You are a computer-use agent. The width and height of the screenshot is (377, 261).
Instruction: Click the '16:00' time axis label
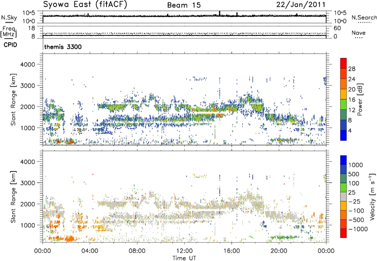tap(231, 251)
